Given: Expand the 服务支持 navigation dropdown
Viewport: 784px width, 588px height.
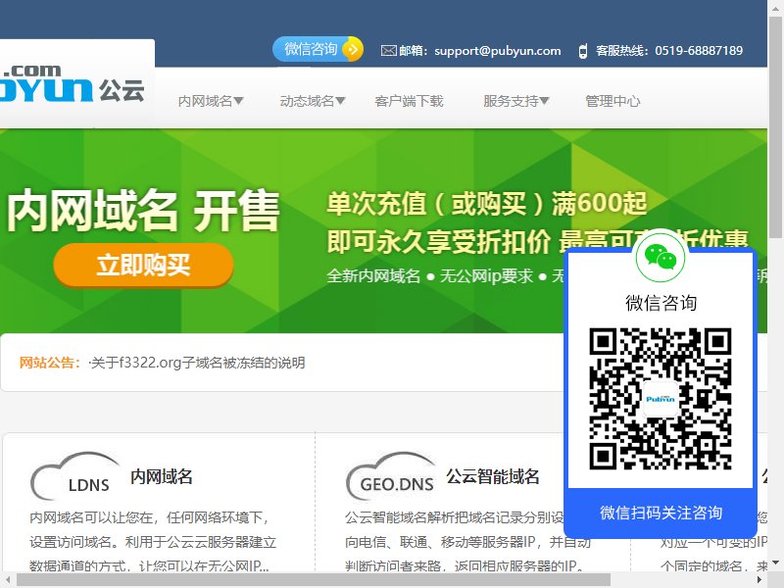Looking at the screenshot, I should [516, 101].
